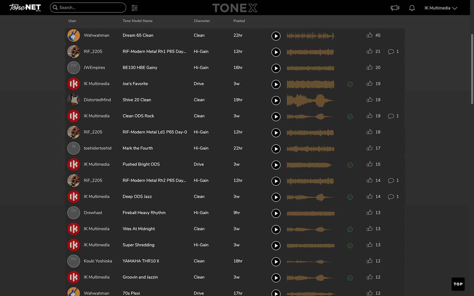Viewport: 474px width, 296px height.
Task: Sort by the User column header
Action: (72, 21)
